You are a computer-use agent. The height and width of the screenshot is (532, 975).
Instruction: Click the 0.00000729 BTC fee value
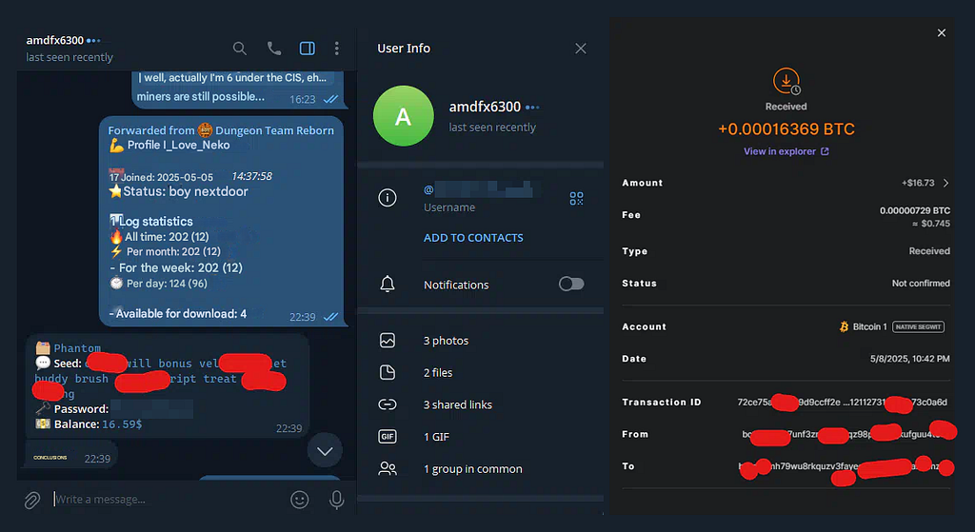coord(915,210)
